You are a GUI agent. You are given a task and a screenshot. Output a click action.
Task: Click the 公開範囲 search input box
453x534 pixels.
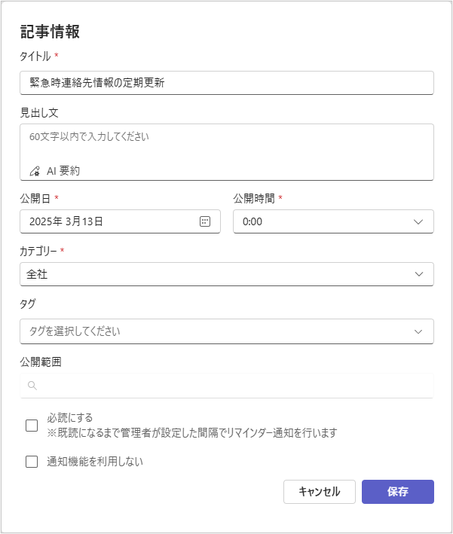227,386
